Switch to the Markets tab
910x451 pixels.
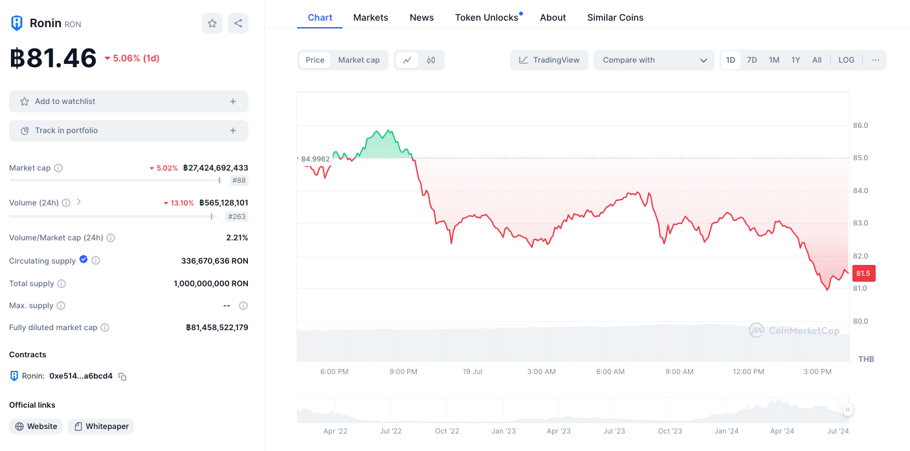[x=371, y=17]
